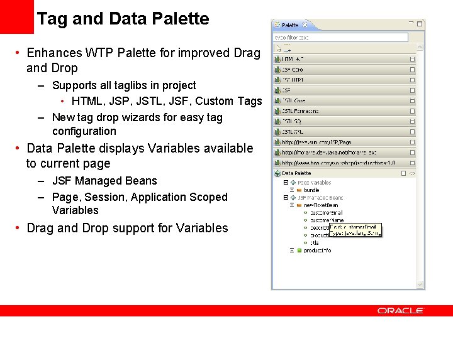
Task: Select the JSF Managed Beans label
Action: tap(320, 198)
